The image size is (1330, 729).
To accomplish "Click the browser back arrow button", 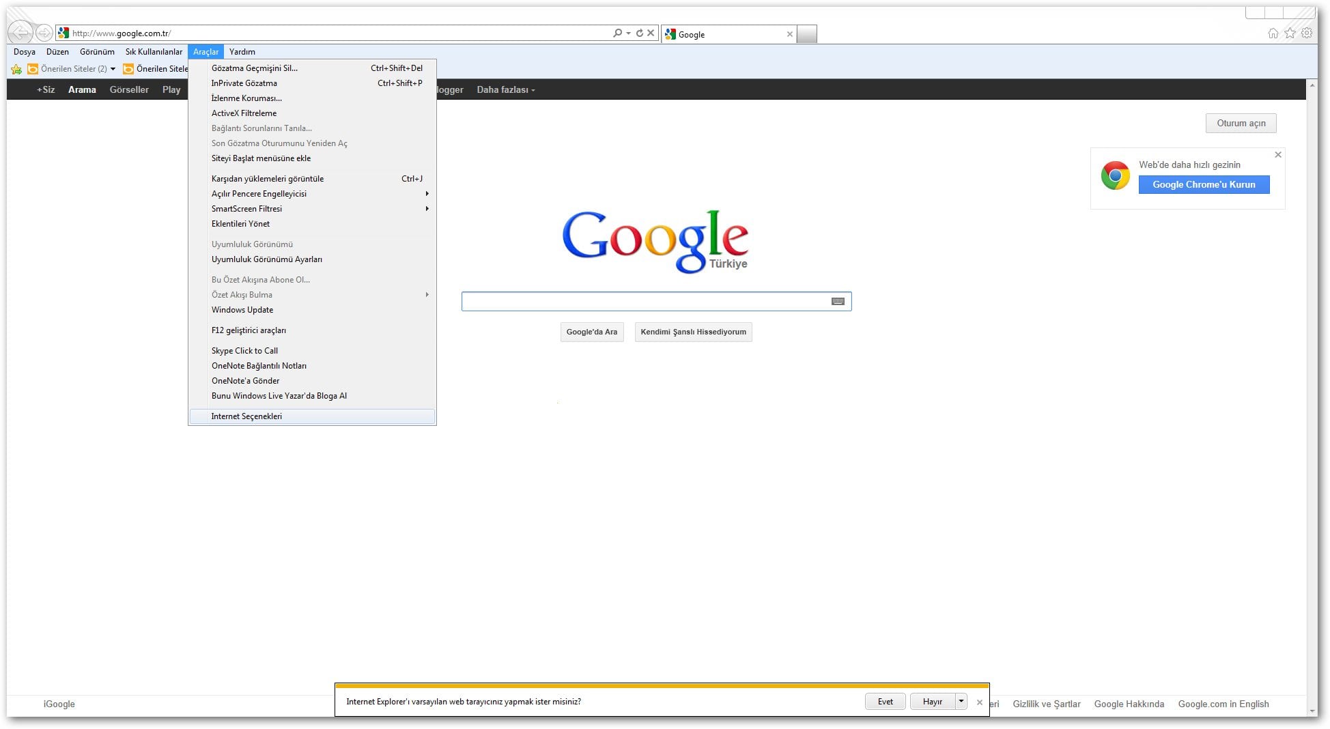I will [20, 32].
